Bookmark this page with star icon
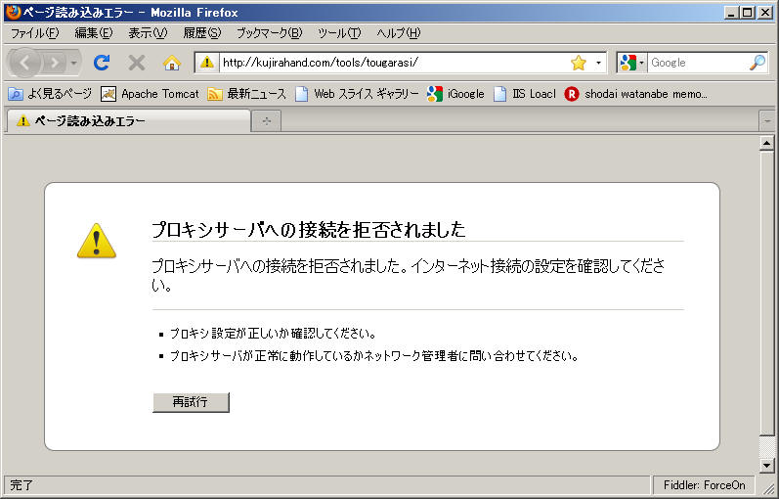This screenshot has width=779, height=499. pos(578,63)
